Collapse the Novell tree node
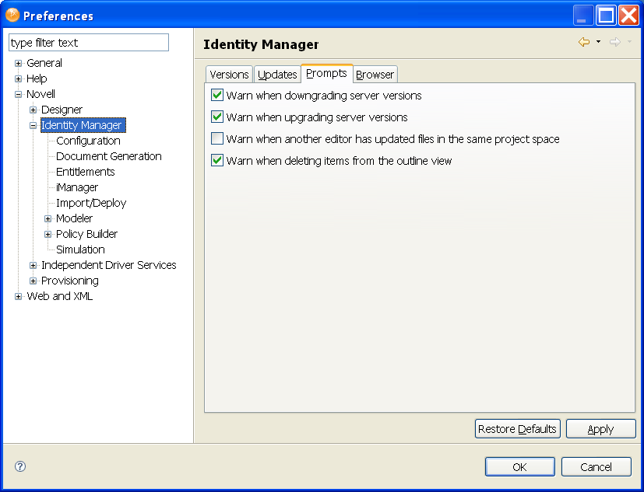The width and height of the screenshot is (644, 492). click(x=19, y=94)
